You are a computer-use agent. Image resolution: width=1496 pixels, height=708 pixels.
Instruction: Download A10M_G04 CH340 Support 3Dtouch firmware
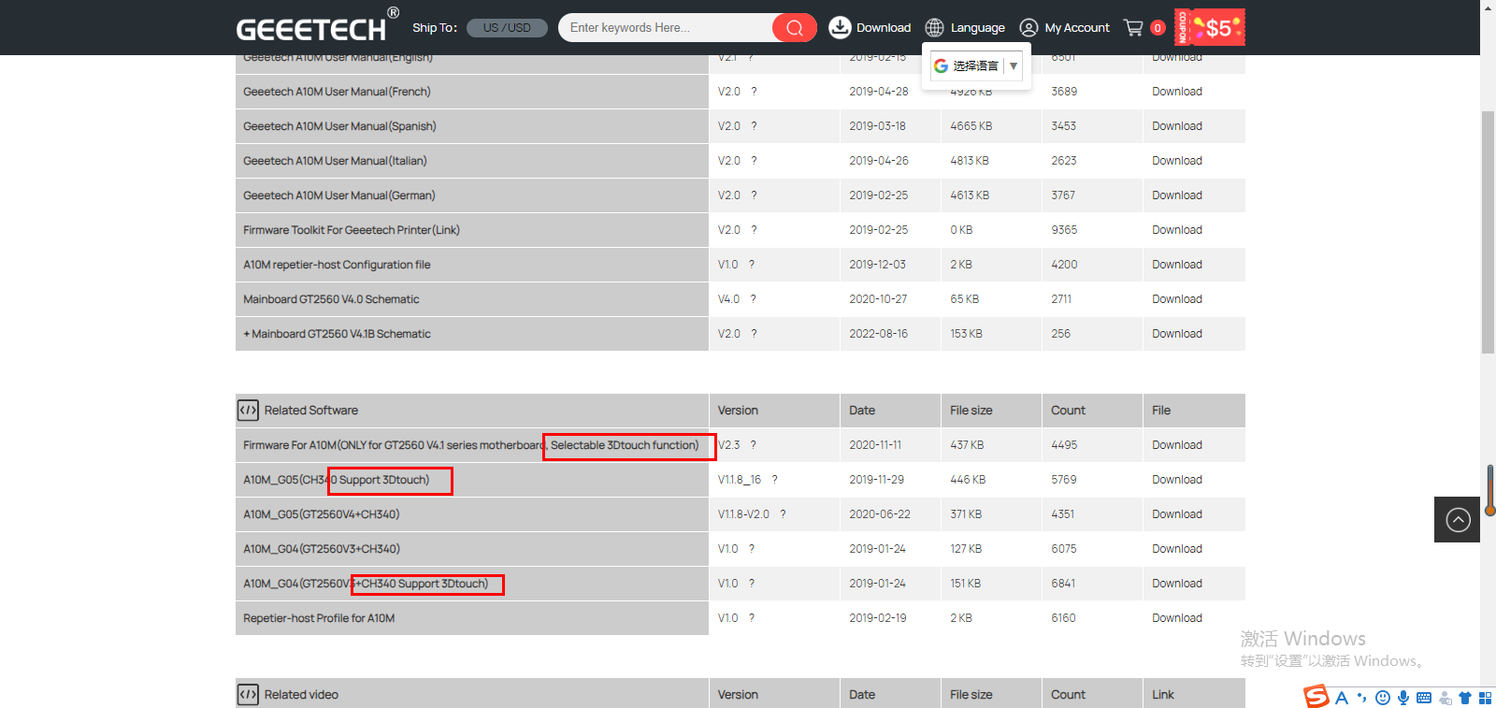tap(1177, 584)
